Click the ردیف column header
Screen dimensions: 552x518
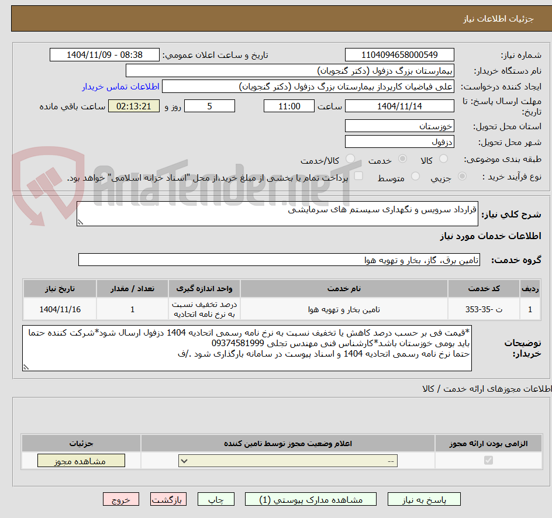pos(530,289)
